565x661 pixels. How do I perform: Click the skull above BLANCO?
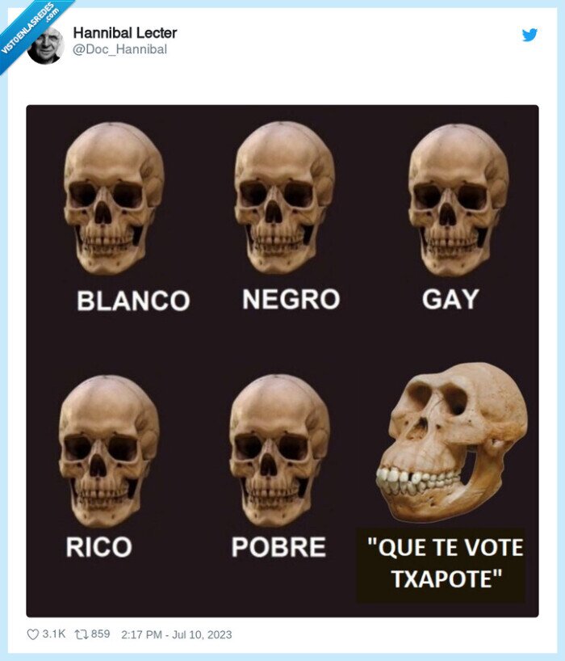[114, 198]
